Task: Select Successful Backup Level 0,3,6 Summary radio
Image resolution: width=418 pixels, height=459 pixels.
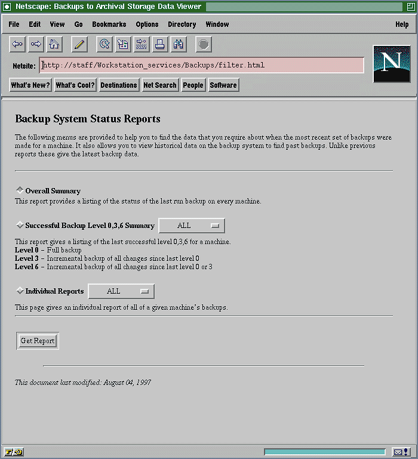Action: [20, 225]
